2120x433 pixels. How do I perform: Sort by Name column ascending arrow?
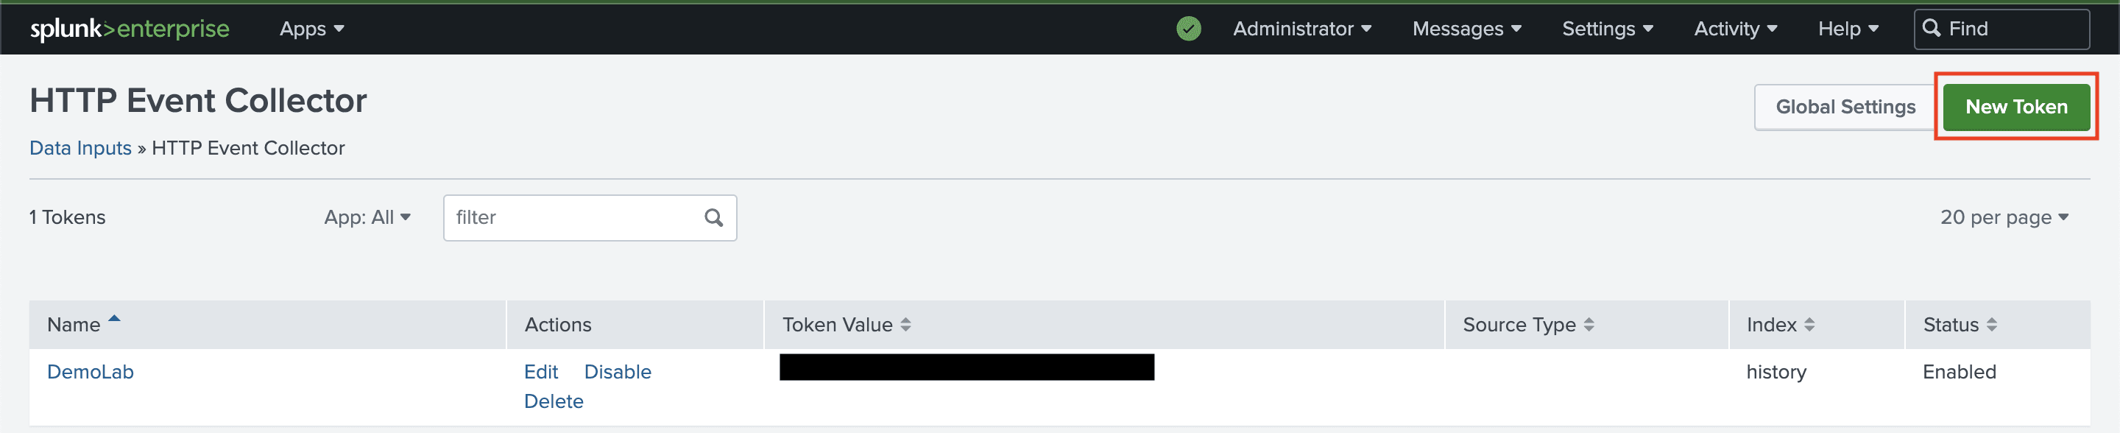coord(114,320)
